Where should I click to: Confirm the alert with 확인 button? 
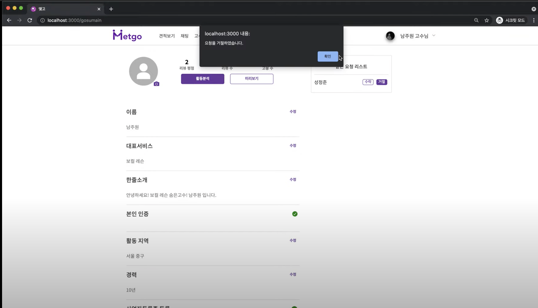pyautogui.click(x=328, y=56)
